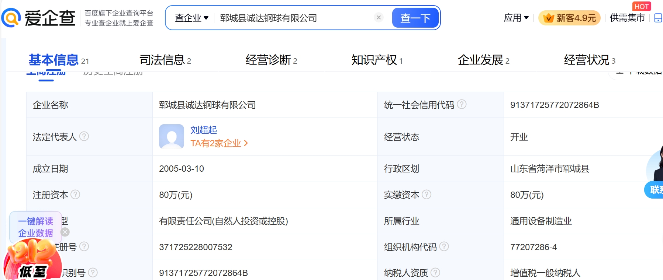663x280 pixels.
Task: Select registration number 371725228007532
Action: point(196,247)
